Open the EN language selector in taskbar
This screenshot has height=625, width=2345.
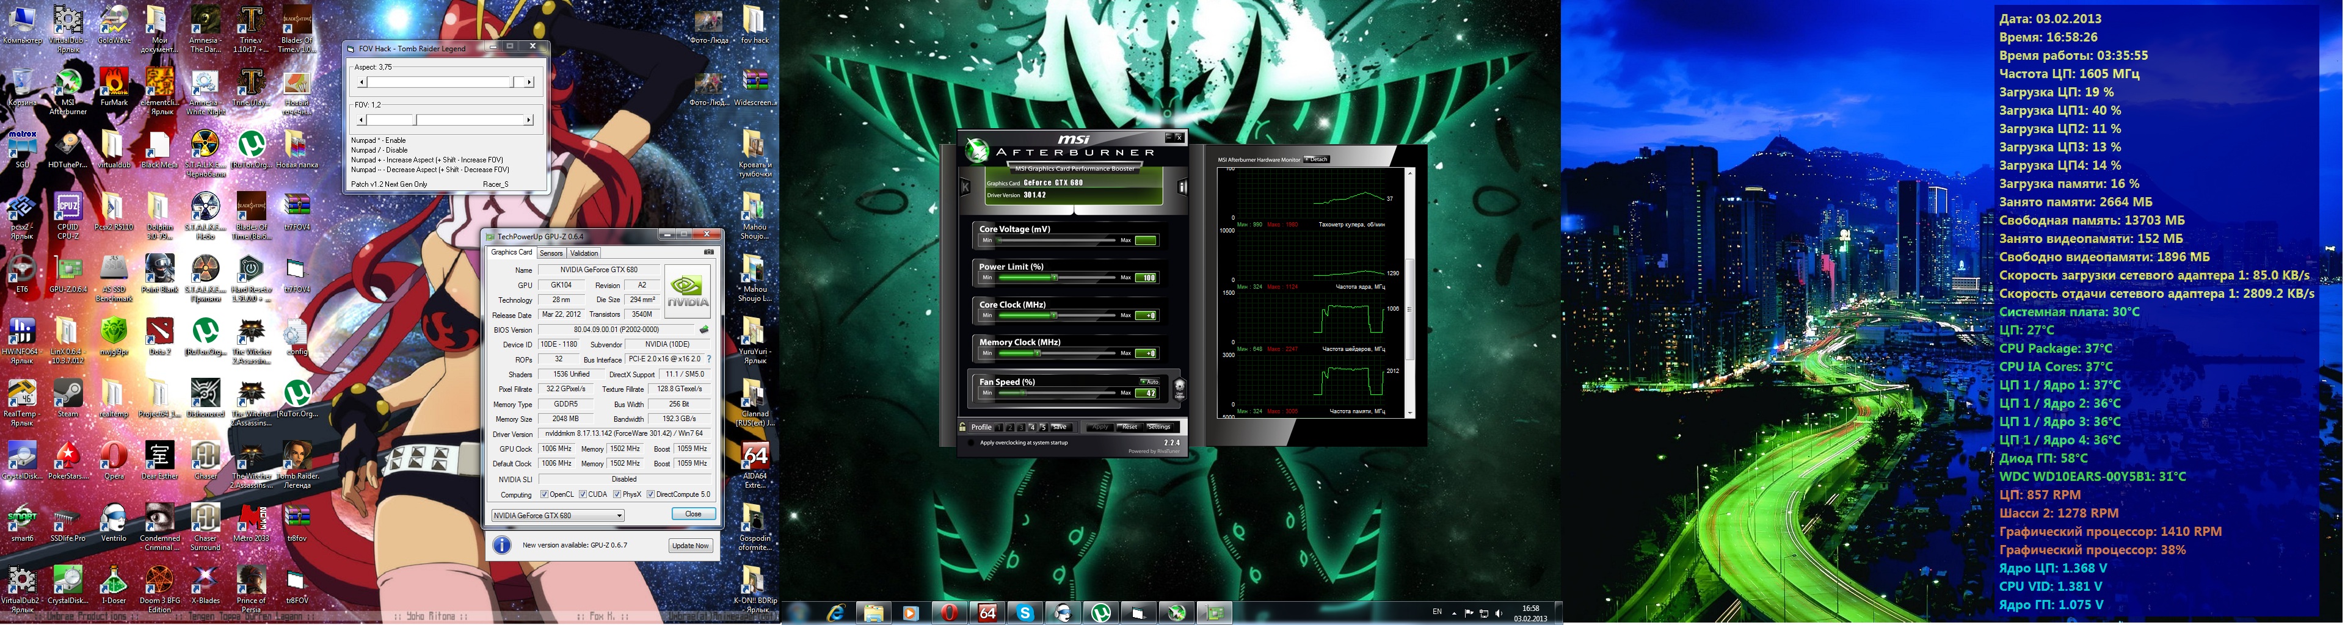(1438, 612)
